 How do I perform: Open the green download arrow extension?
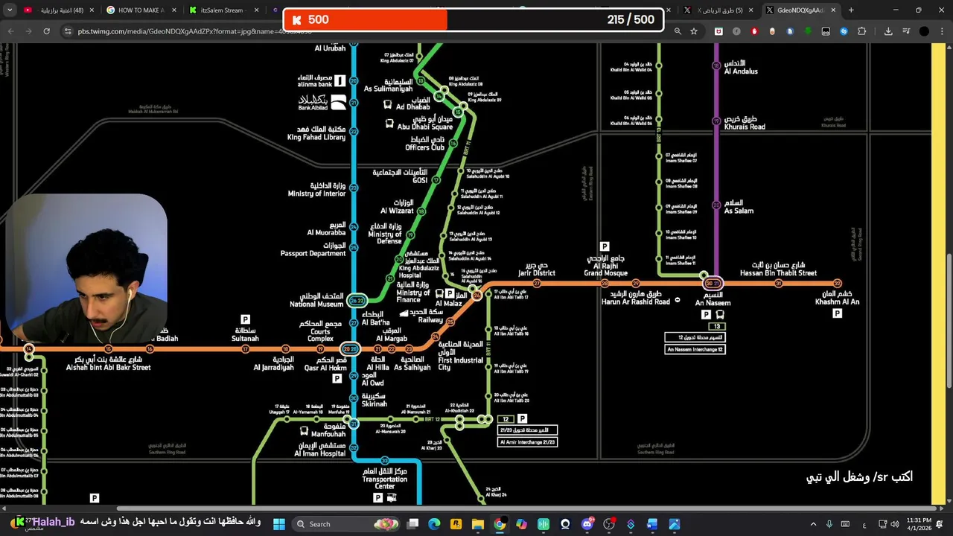(x=808, y=31)
